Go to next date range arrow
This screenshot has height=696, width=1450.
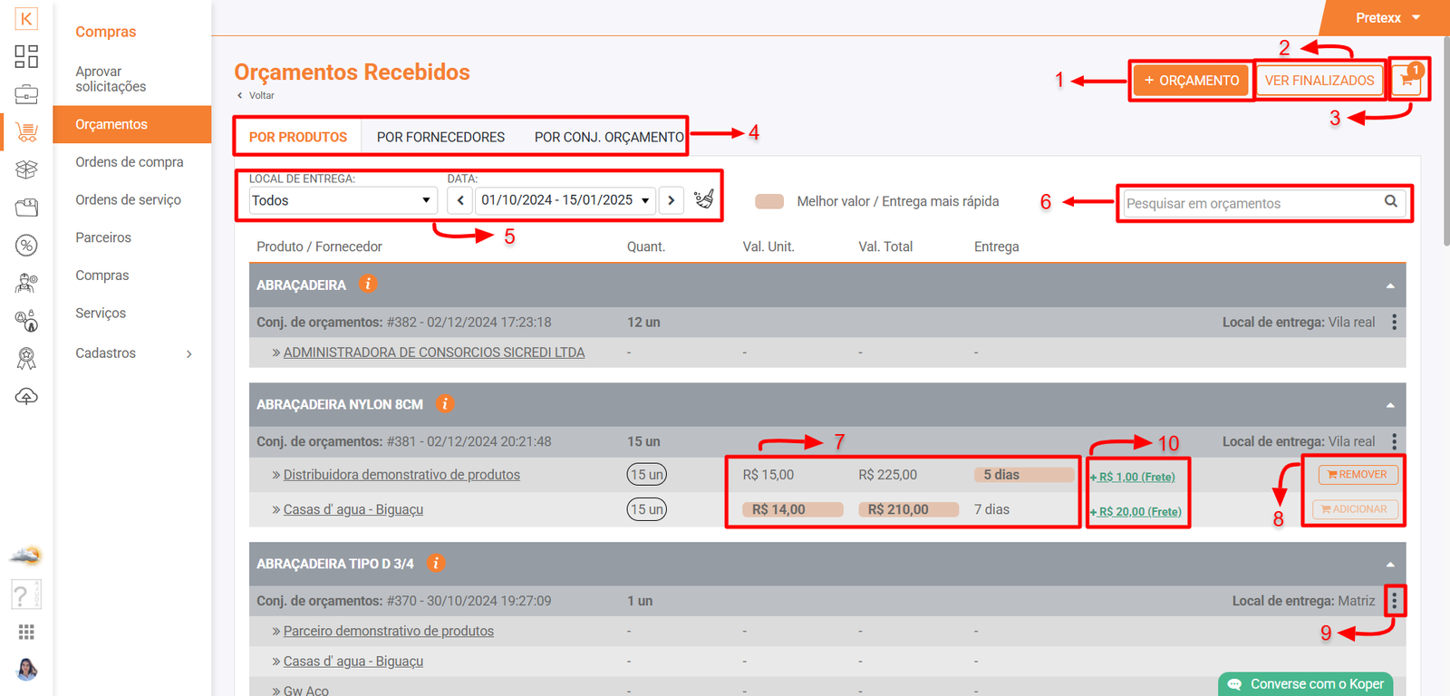pos(672,200)
